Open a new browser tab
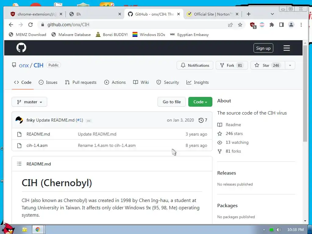The height and width of the screenshot is (234, 312). pyautogui.click(x=249, y=14)
